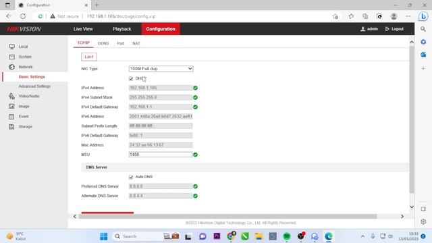Click the vertical scrollbar down arrow
Image resolution: width=432 pixels, height=243 pixels.
(412, 207)
